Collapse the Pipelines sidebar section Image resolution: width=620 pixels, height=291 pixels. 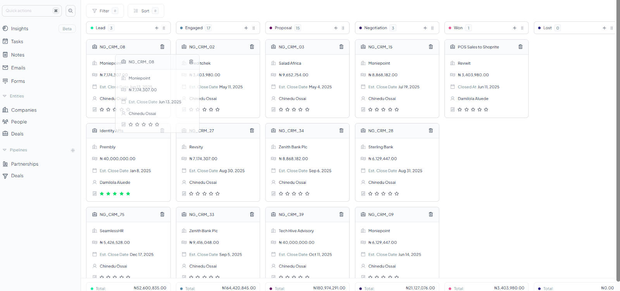pyautogui.click(x=5, y=150)
